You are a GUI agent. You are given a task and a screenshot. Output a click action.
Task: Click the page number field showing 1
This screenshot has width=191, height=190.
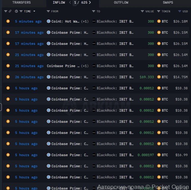click(x=75, y=3)
